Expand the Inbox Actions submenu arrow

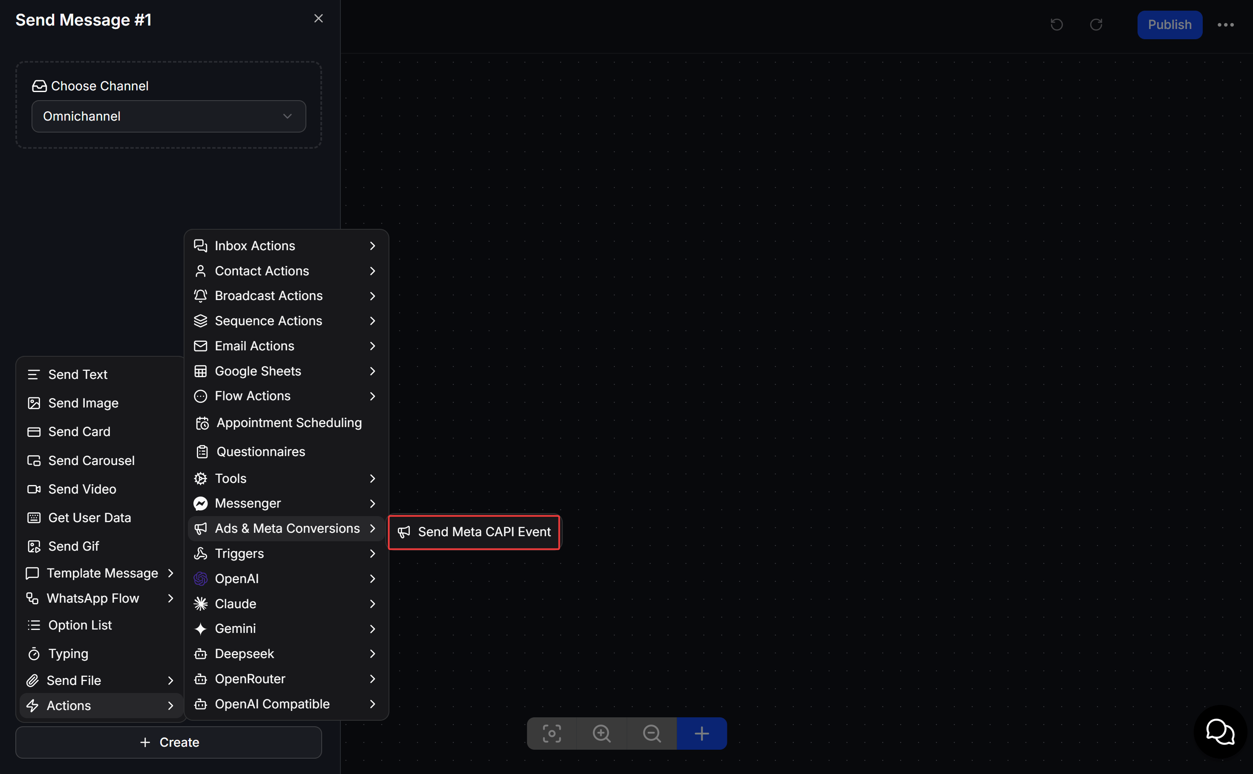click(372, 246)
